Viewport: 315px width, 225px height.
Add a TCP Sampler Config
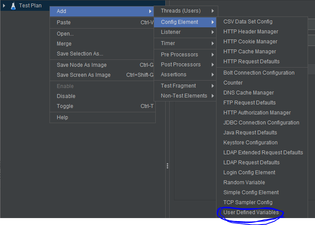coord(262,202)
